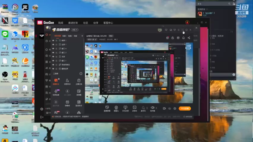Open the phone screen casting tool
The height and width of the screenshot is (142, 253).
tap(125, 109)
